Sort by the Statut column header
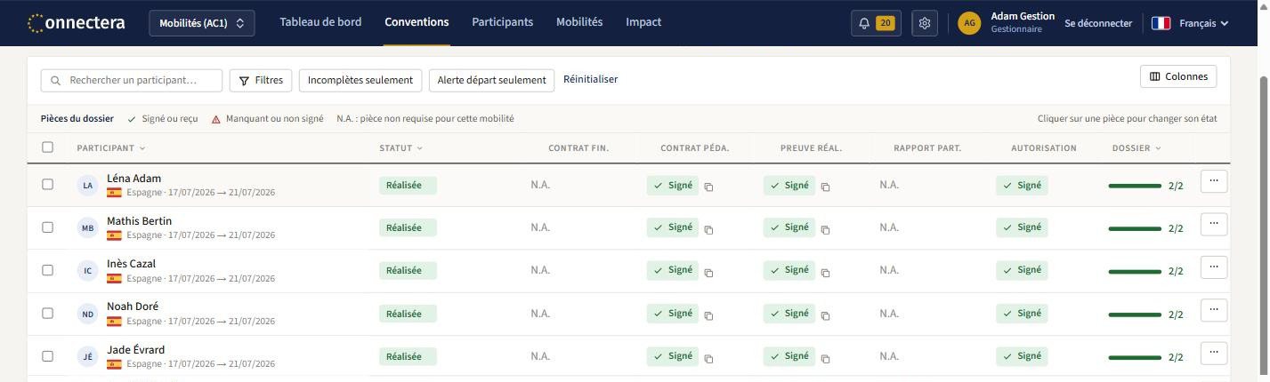Screen dimensions: 1270x382 [401, 148]
